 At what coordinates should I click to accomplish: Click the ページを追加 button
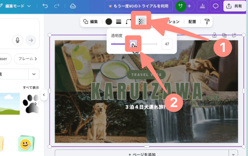[142, 154]
